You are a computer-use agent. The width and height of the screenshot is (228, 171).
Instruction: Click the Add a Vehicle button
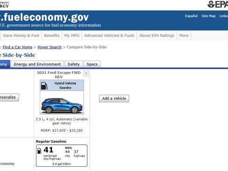tap(114, 99)
